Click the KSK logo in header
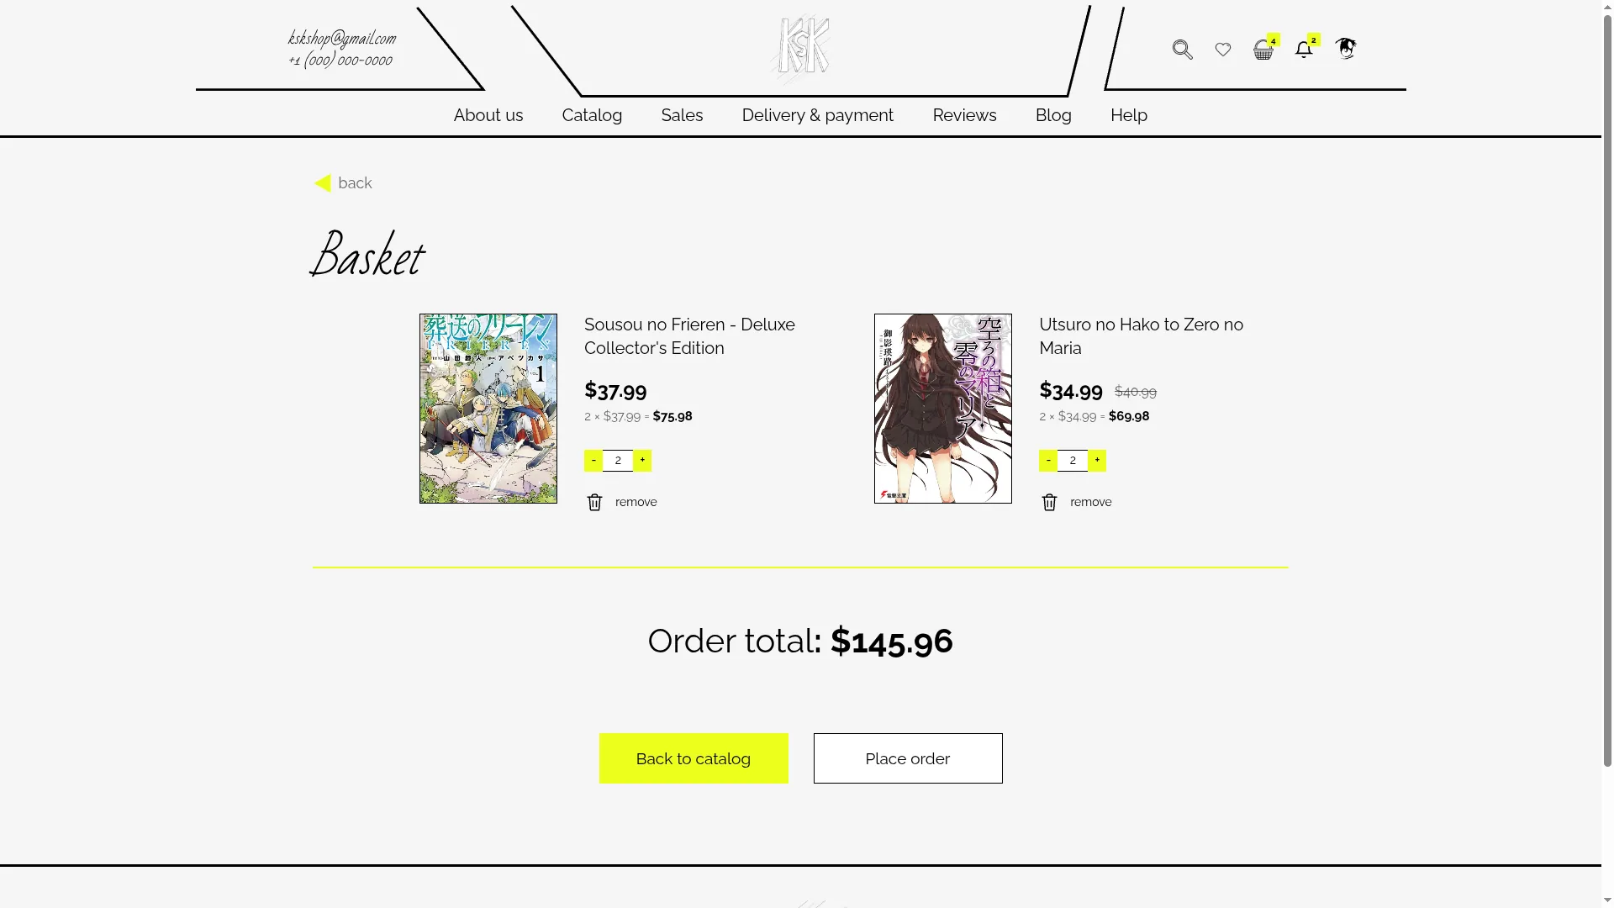1614x908 pixels. click(801, 47)
